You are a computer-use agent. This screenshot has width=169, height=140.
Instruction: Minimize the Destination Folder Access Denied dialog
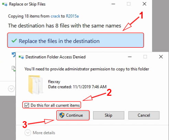[130, 57]
